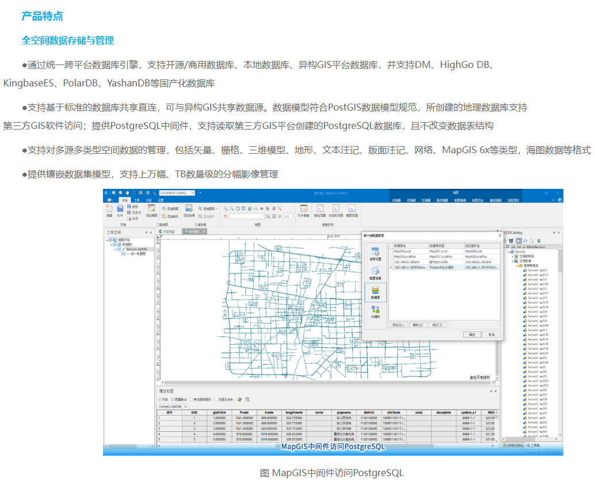595x483 pixels.
Task: Click 测试(T) button in config dialog
Action: click(437, 325)
